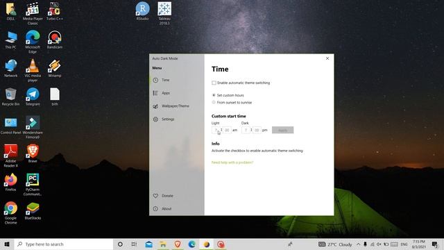
Task: Select the Winamp desktop shortcut
Action: click(x=55, y=68)
